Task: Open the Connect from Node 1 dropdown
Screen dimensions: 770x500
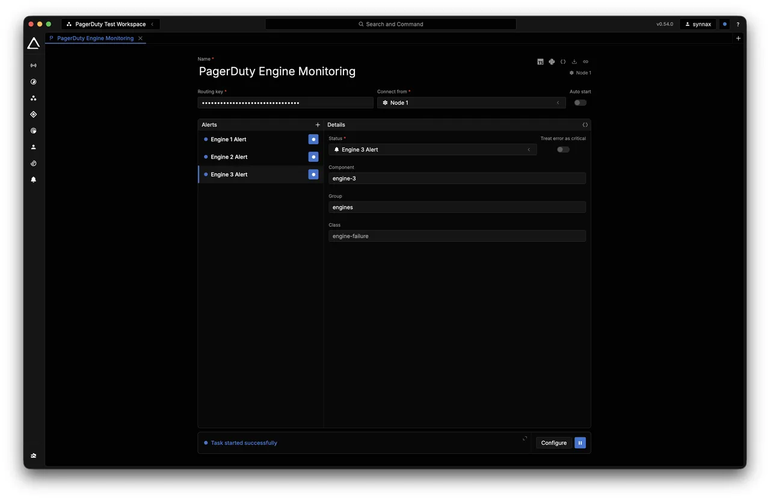Action: click(472, 103)
